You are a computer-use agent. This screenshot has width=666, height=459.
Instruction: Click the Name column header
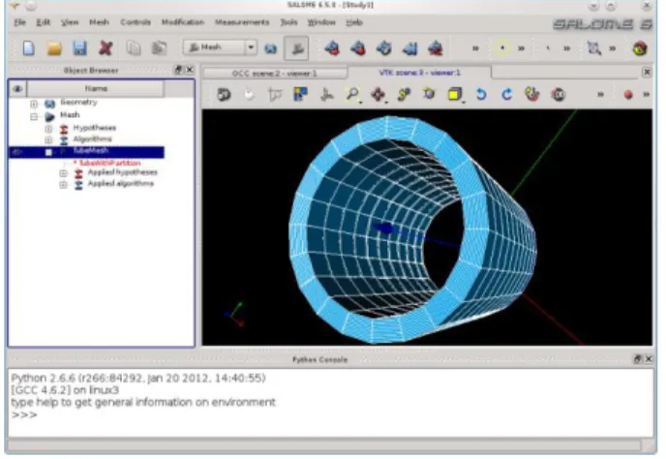tap(96, 89)
